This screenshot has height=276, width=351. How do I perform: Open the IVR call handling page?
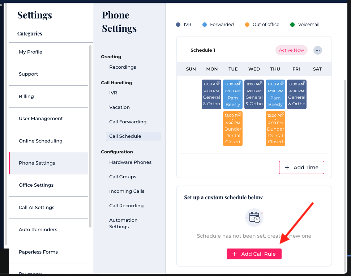113,93
